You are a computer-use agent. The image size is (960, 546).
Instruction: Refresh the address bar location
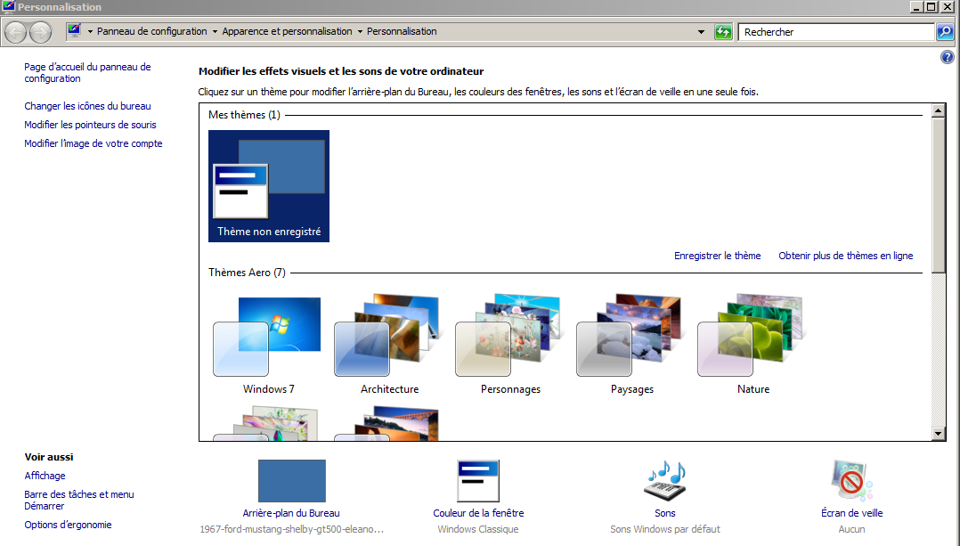click(723, 32)
